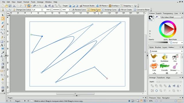Select the Fill tool
The height and width of the screenshot is (103, 184).
[2, 56]
